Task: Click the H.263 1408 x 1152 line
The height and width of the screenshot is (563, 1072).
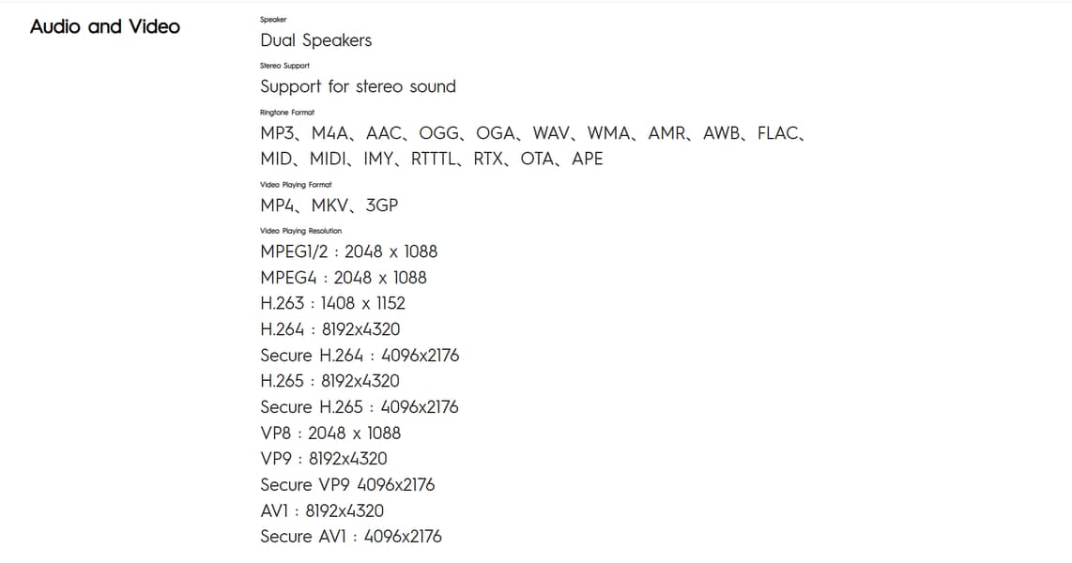Action: (x=333, y=303)
